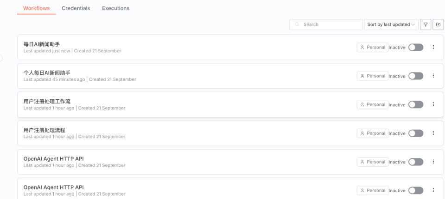Toggle 用户注册处理工作流 to active
The width and height of the screenshot is (445, 199).
click(416, 105)
